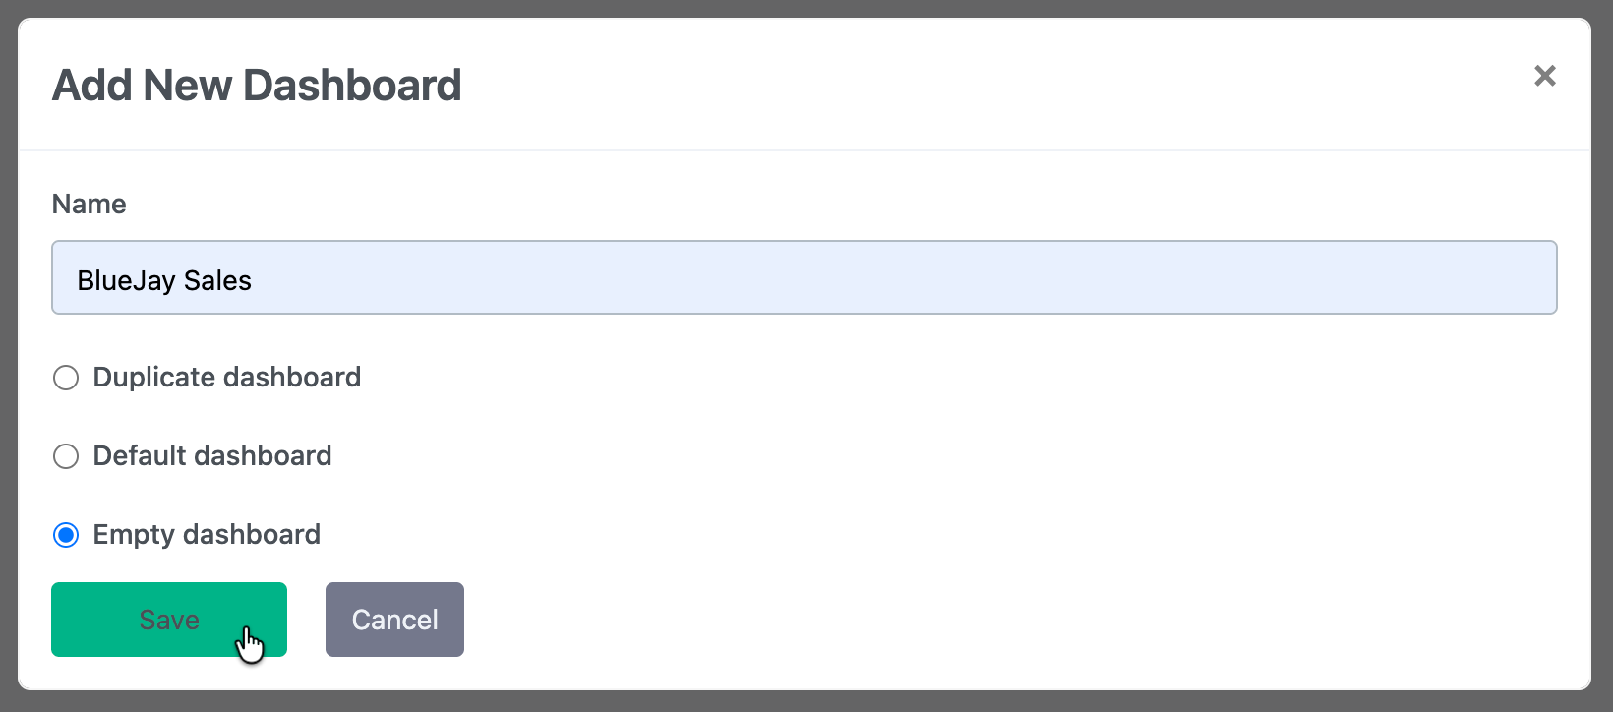This screenshot has height=712, width=1613.
Task: Save the new BlueJay Sales dashboard
Action: tap(168, 620)
